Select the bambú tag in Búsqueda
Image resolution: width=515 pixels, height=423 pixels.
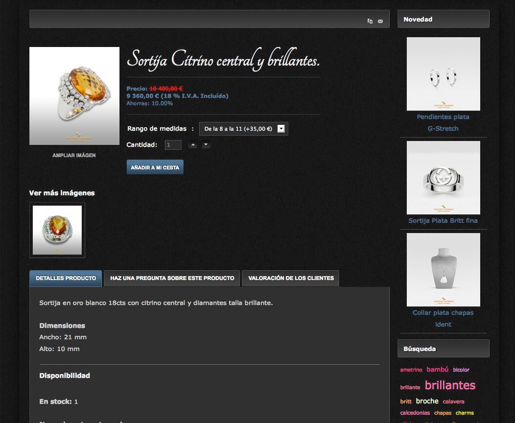point(438,369)
